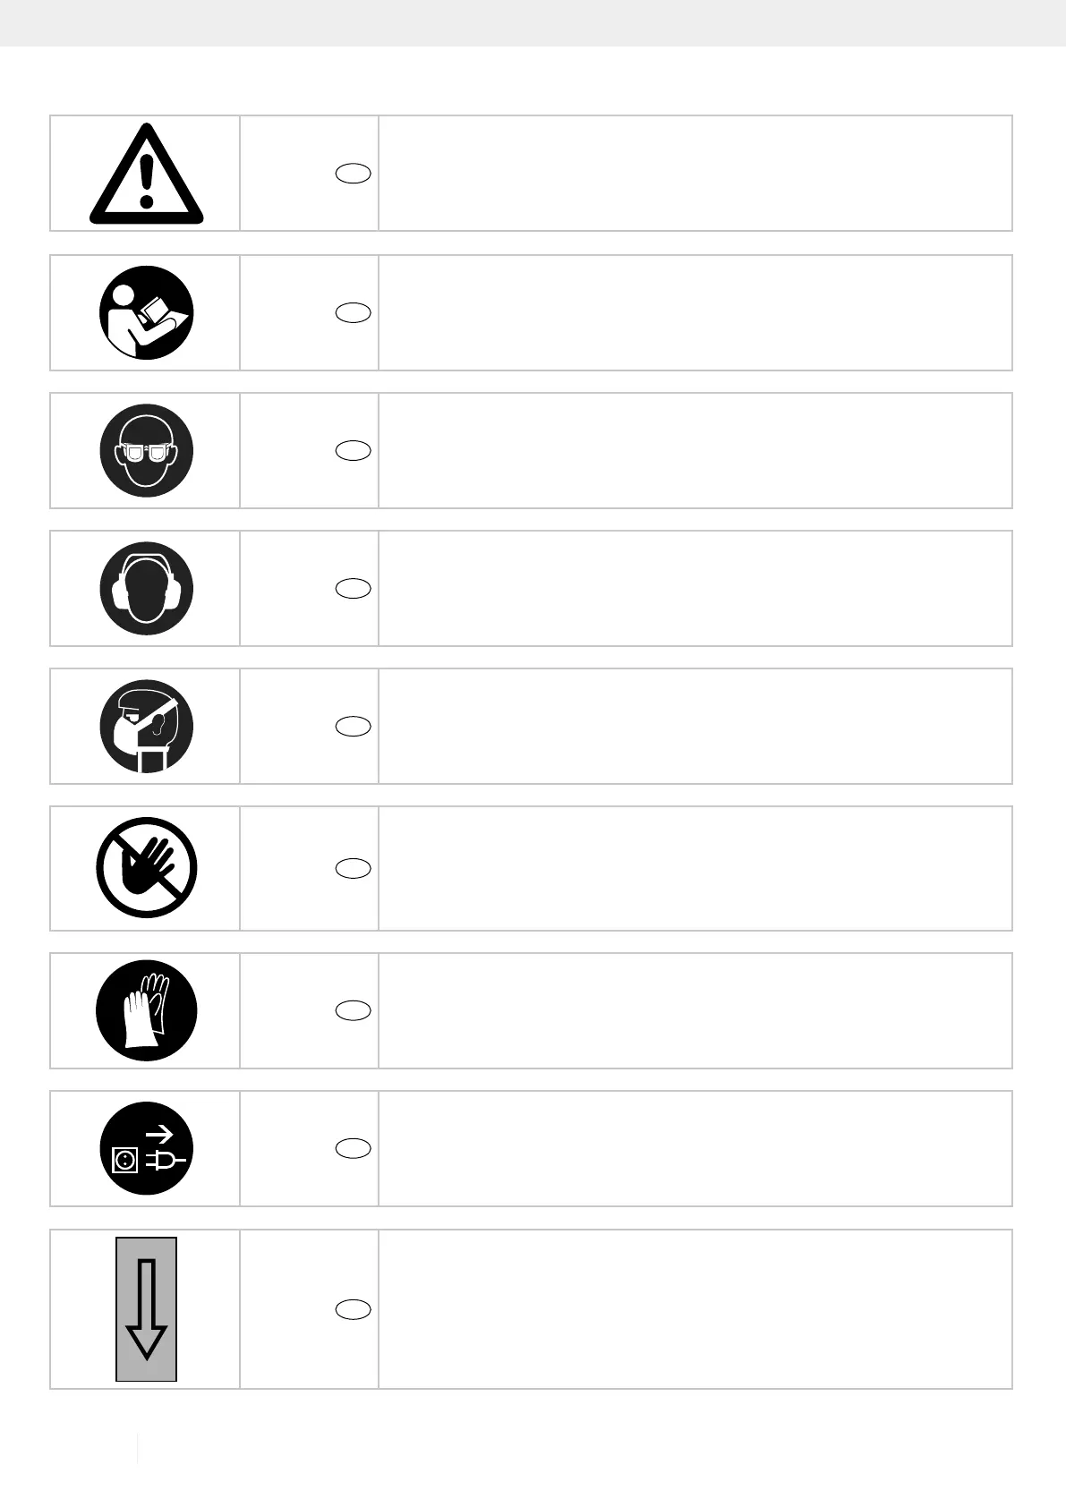Click the safety goggles face symbol

pyautogui.click(x=146, y=450)
